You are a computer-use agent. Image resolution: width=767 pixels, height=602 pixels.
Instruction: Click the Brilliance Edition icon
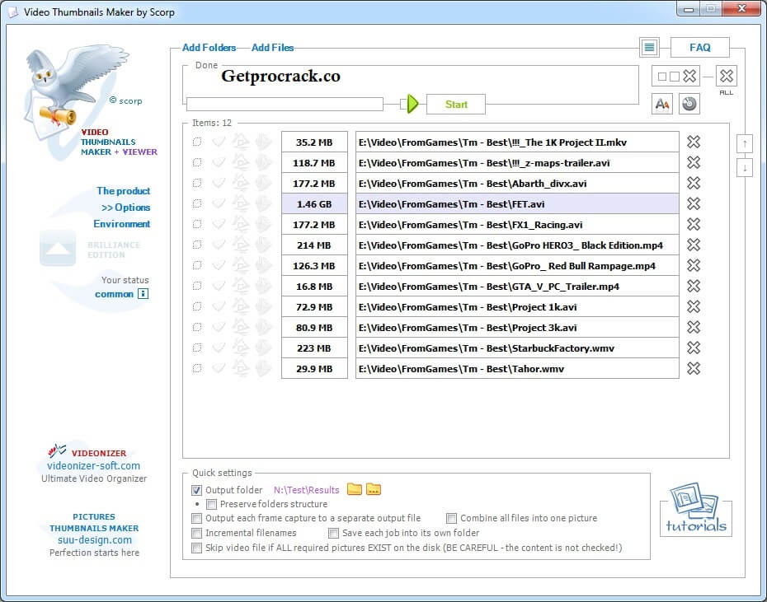click(58, 248)
